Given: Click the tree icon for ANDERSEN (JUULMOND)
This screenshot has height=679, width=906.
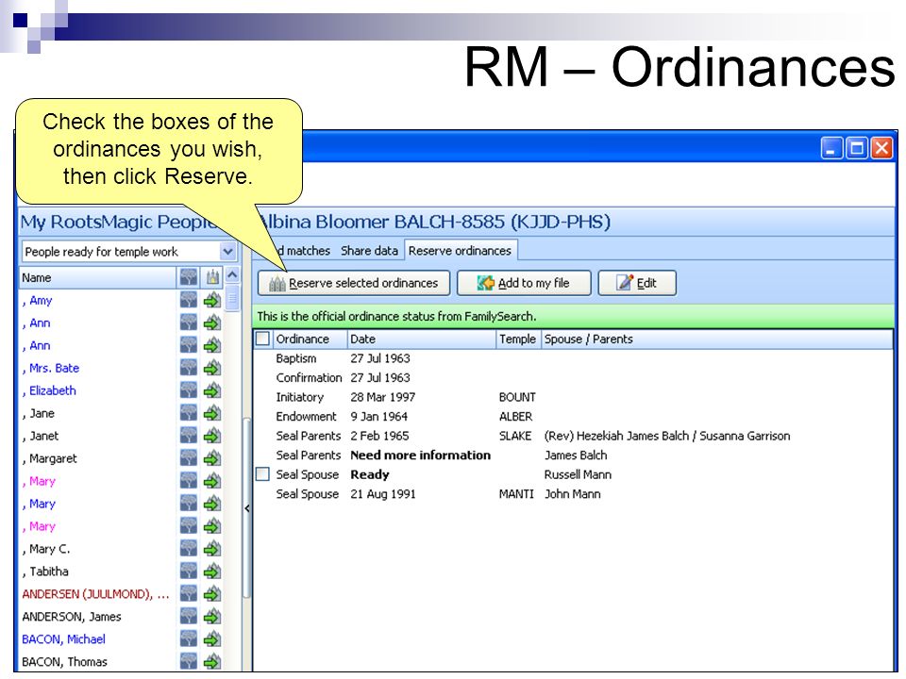Looking at the screenshot, I should (189, 593).
